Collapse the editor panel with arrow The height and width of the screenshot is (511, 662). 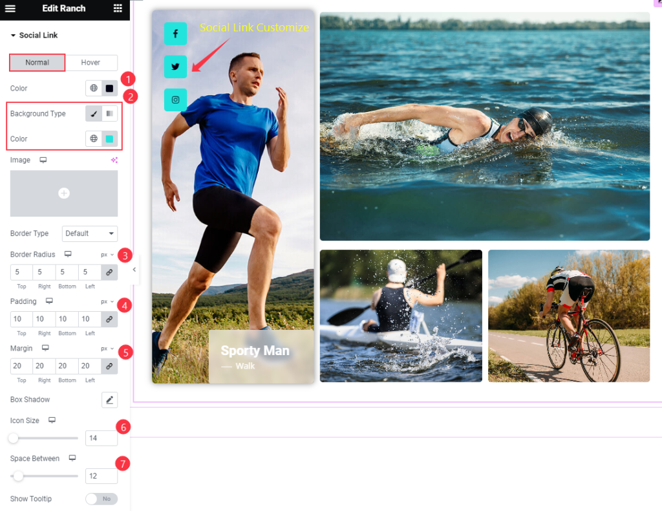click(x=134, y=270)
